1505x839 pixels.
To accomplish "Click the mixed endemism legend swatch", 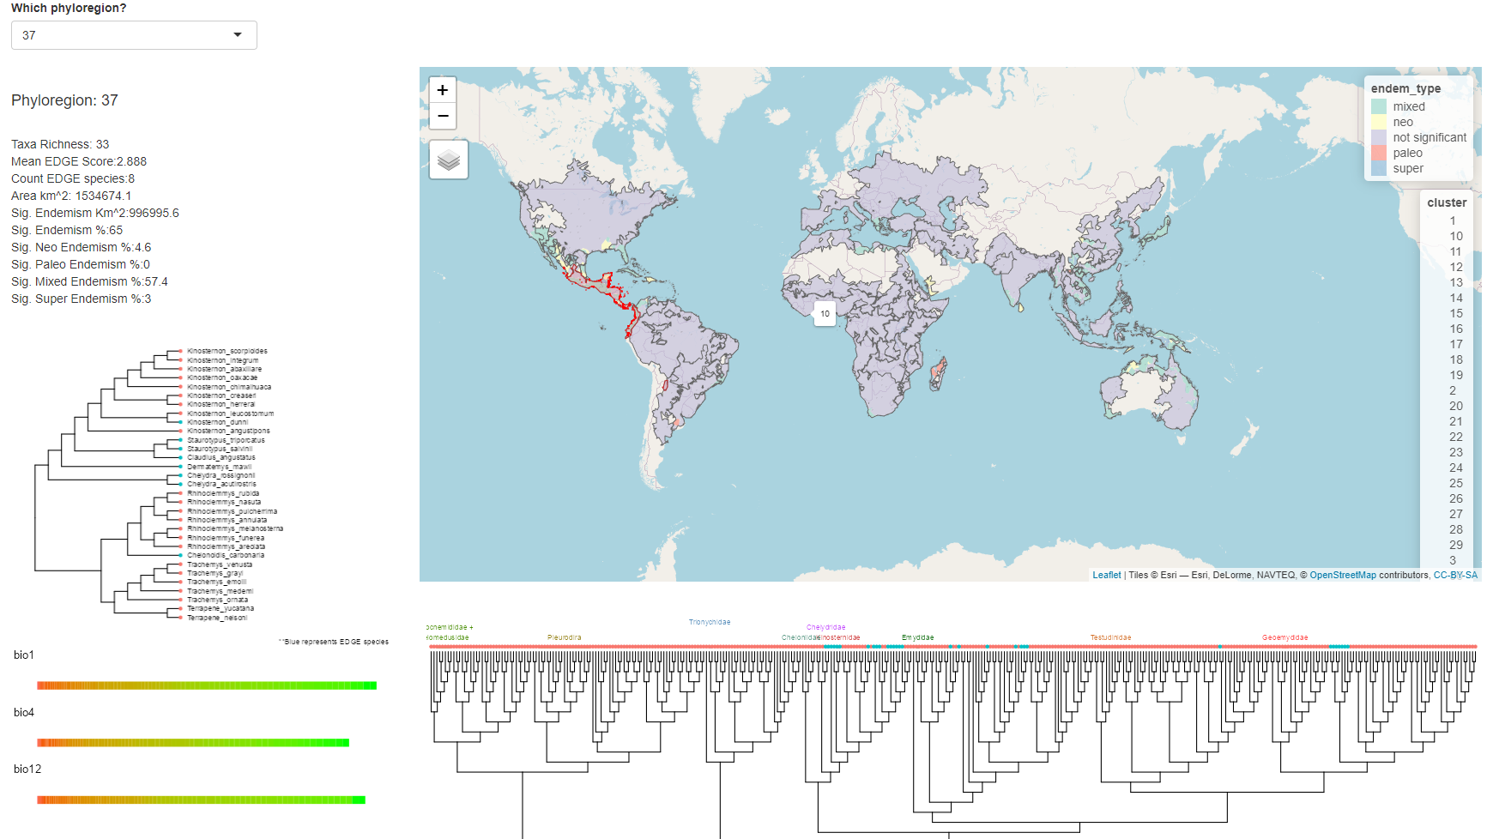I will click(1379, 106).
